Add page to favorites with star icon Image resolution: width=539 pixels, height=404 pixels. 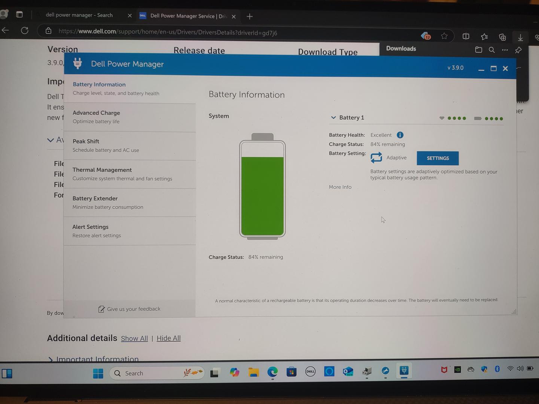(444, 36)
